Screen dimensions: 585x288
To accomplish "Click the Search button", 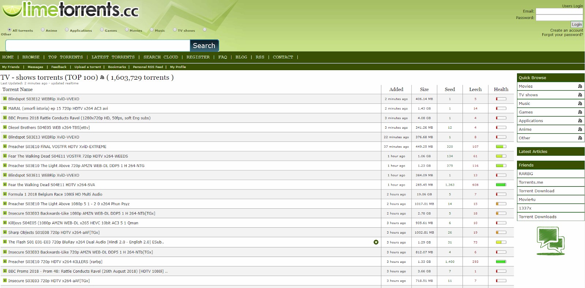I will [x=204, y=46].
